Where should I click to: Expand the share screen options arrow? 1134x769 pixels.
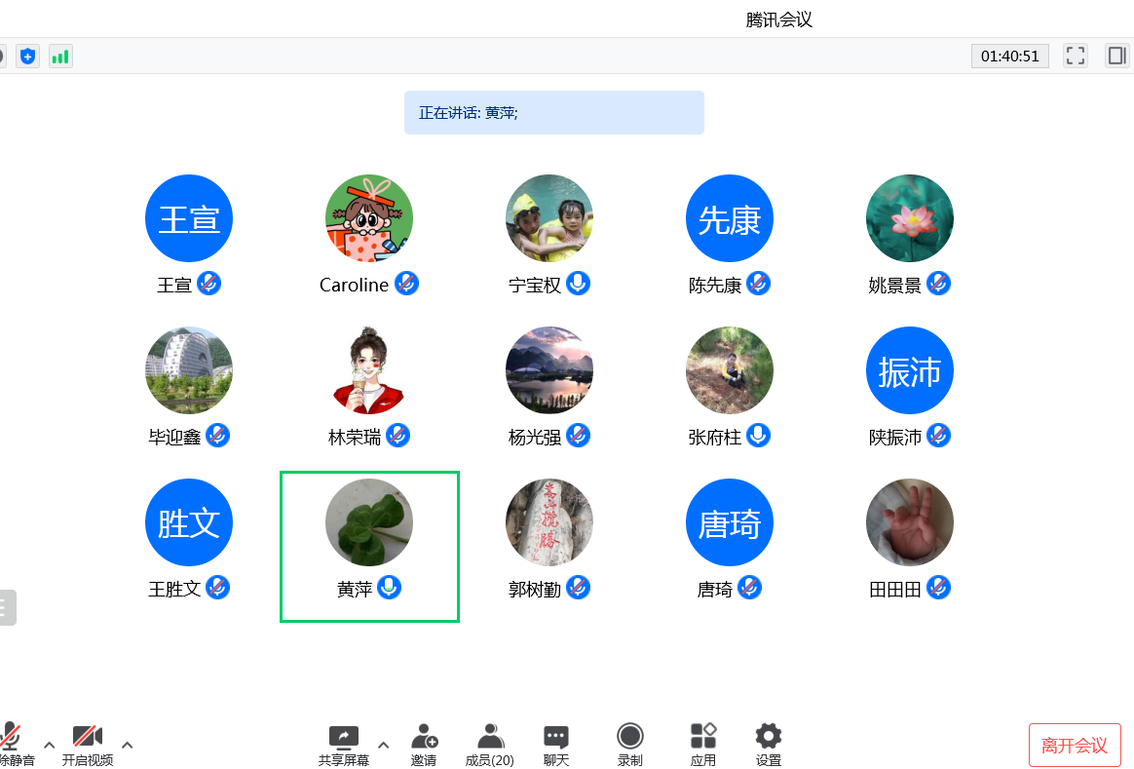(383, 745)
